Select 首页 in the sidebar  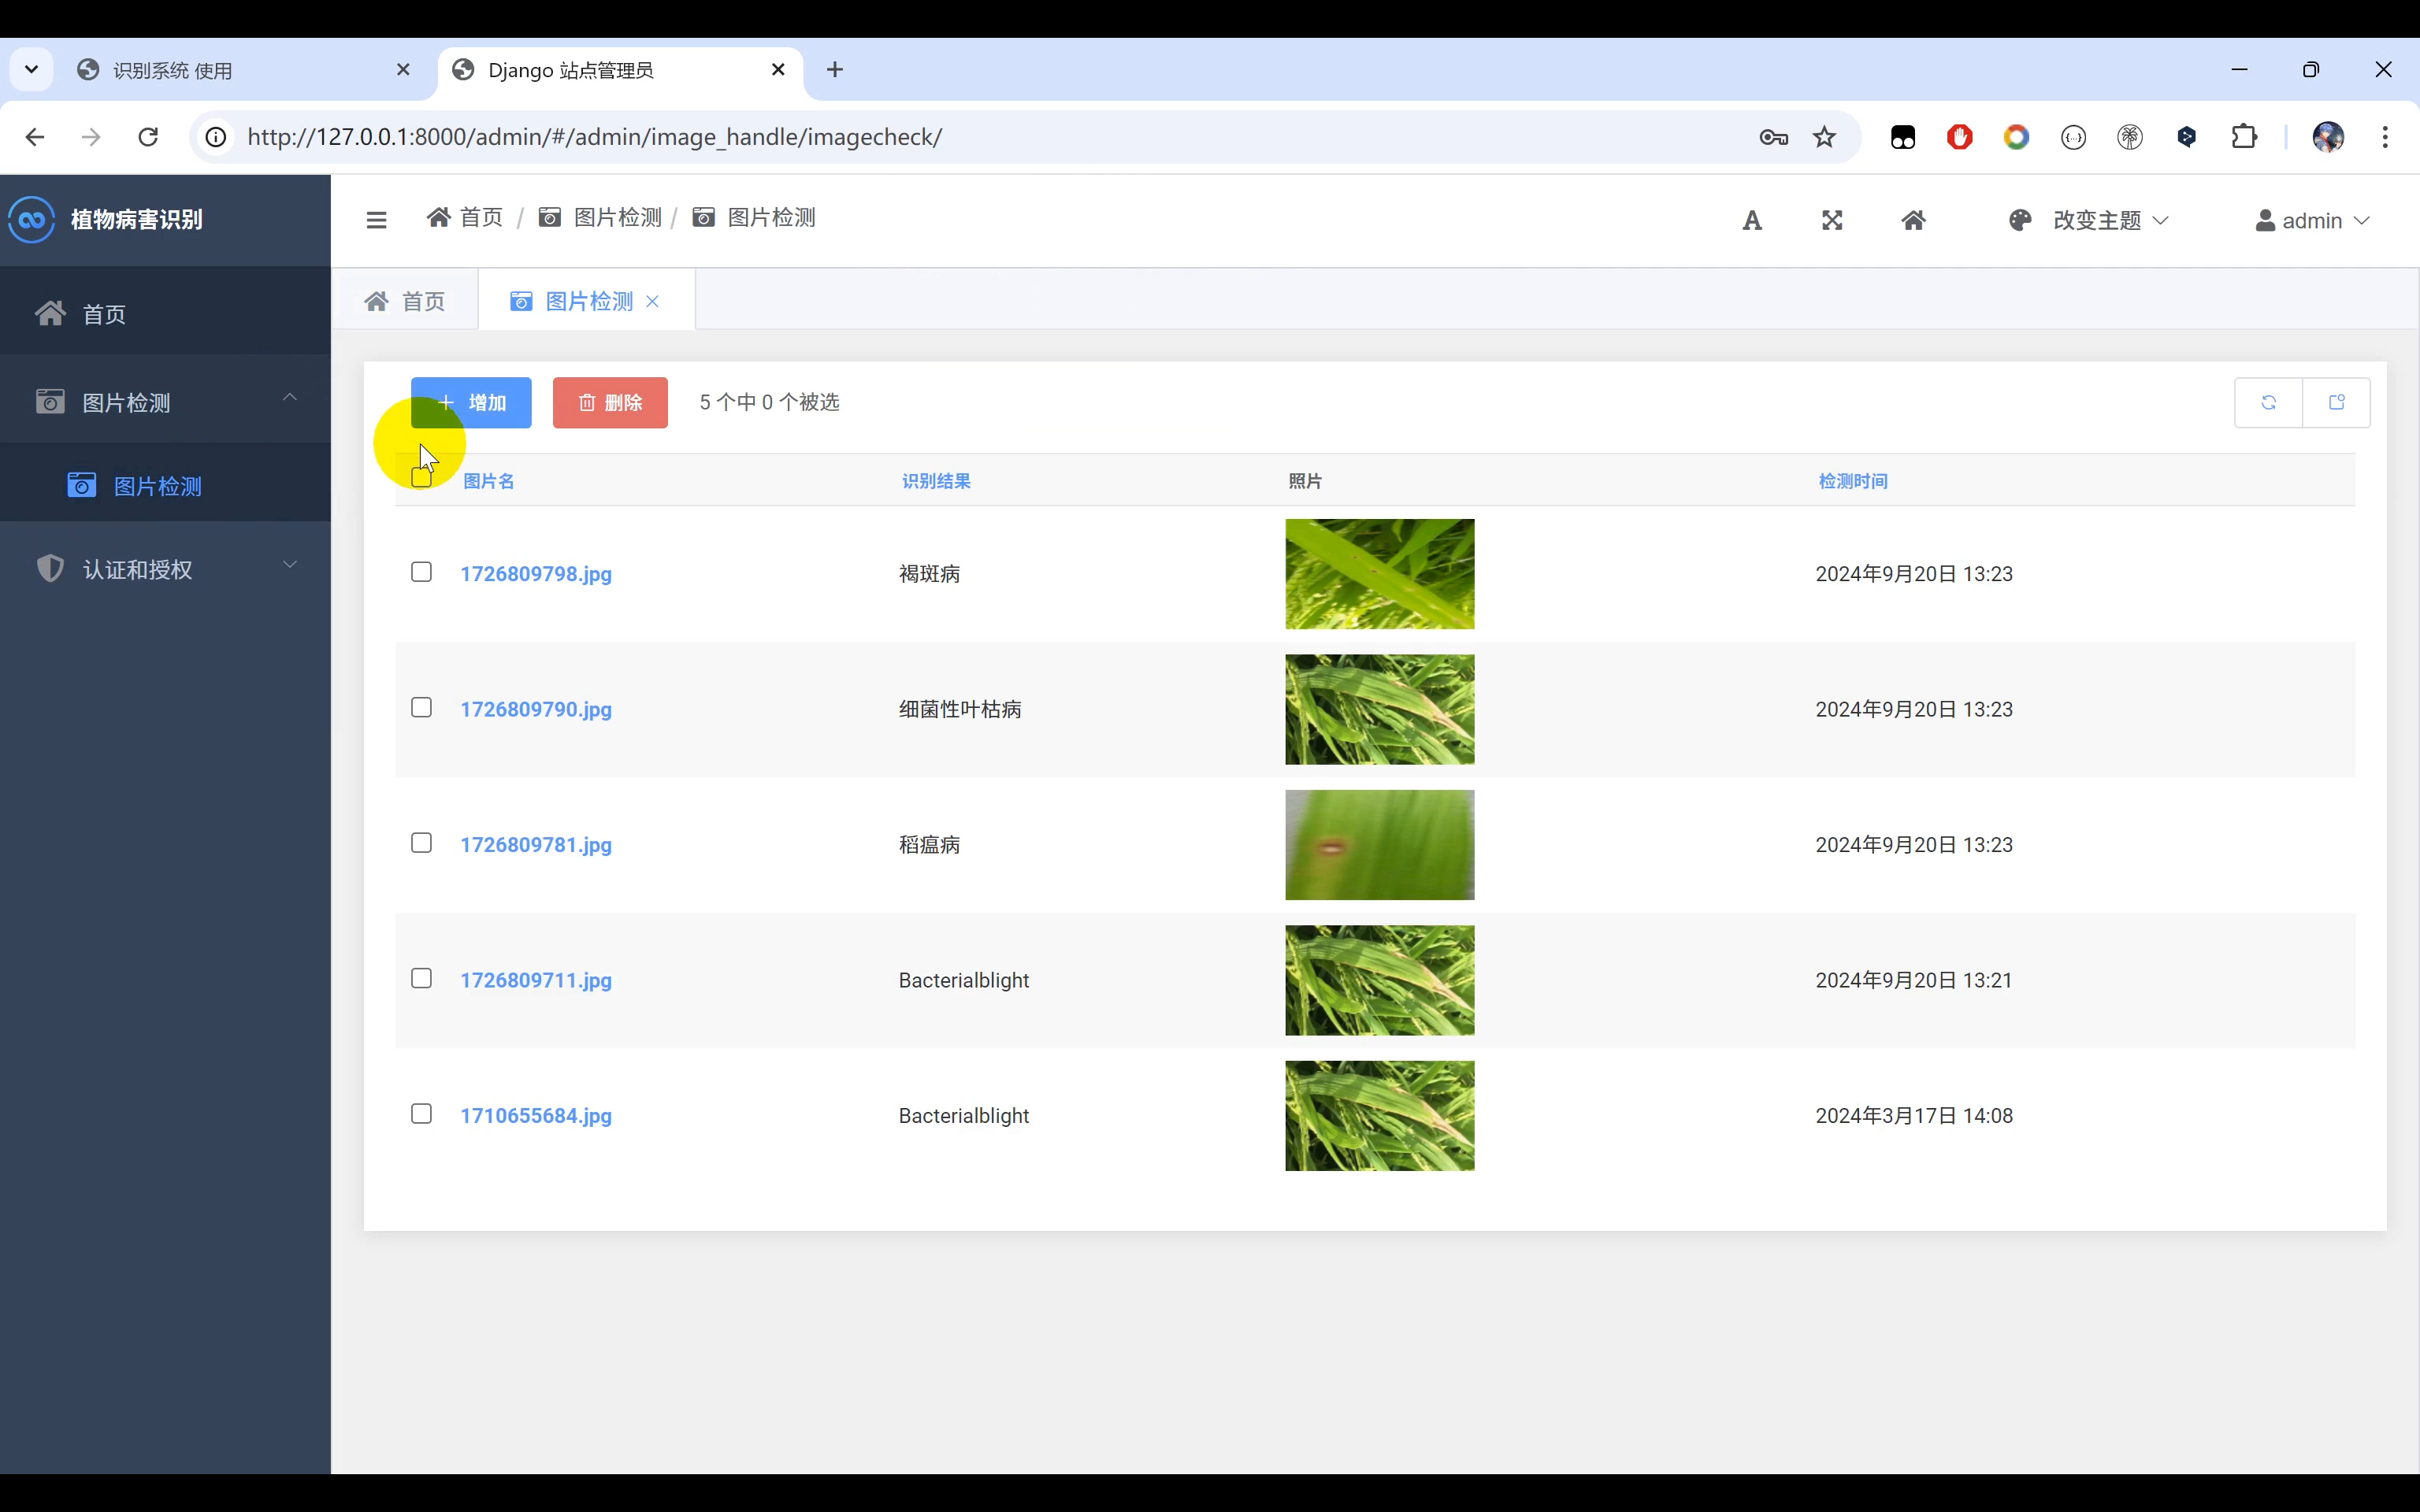165,314
